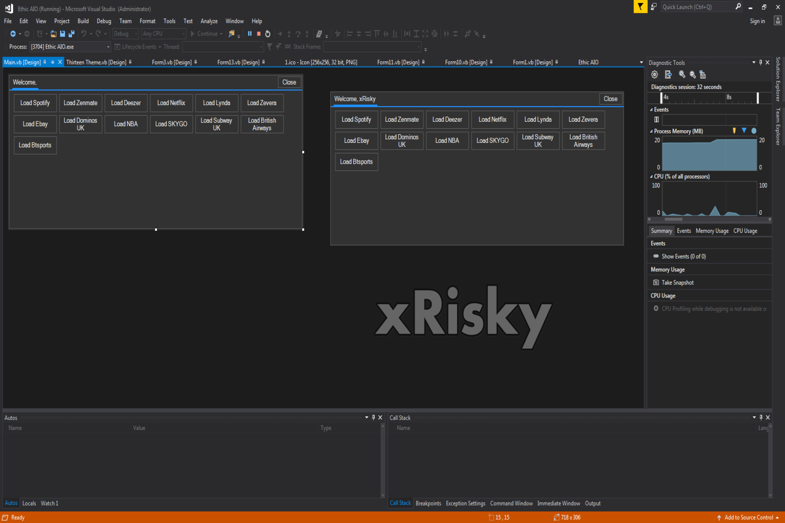The image size is (785, 523).
Task: Click Load Netflix in running xRisky window
Action: tap(492, 120)
